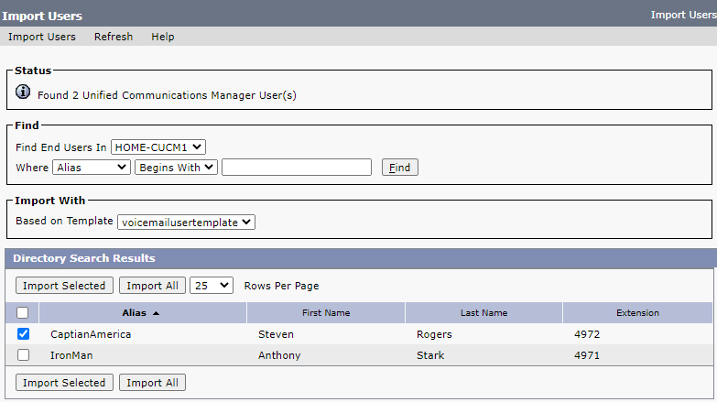
Task: Sort by the Extension column header
Action: 637,313
